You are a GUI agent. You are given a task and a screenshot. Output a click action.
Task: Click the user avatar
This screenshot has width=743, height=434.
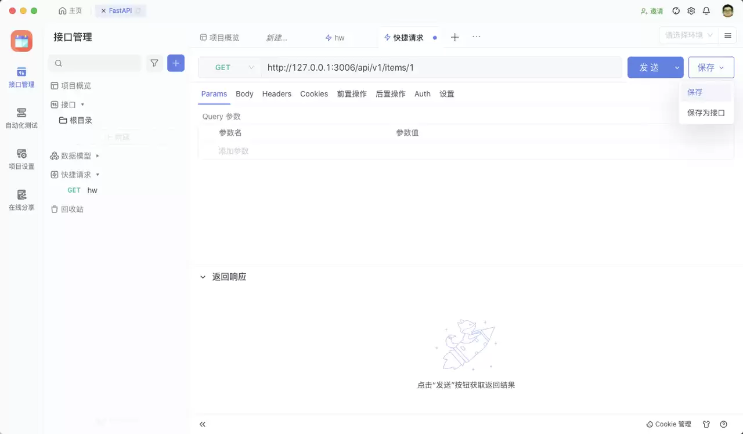tap(728, 11)
